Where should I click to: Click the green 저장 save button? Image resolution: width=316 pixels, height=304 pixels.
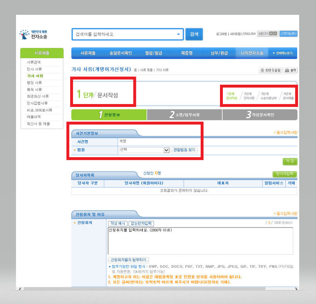pyautogui.click(x=290, y=161)
